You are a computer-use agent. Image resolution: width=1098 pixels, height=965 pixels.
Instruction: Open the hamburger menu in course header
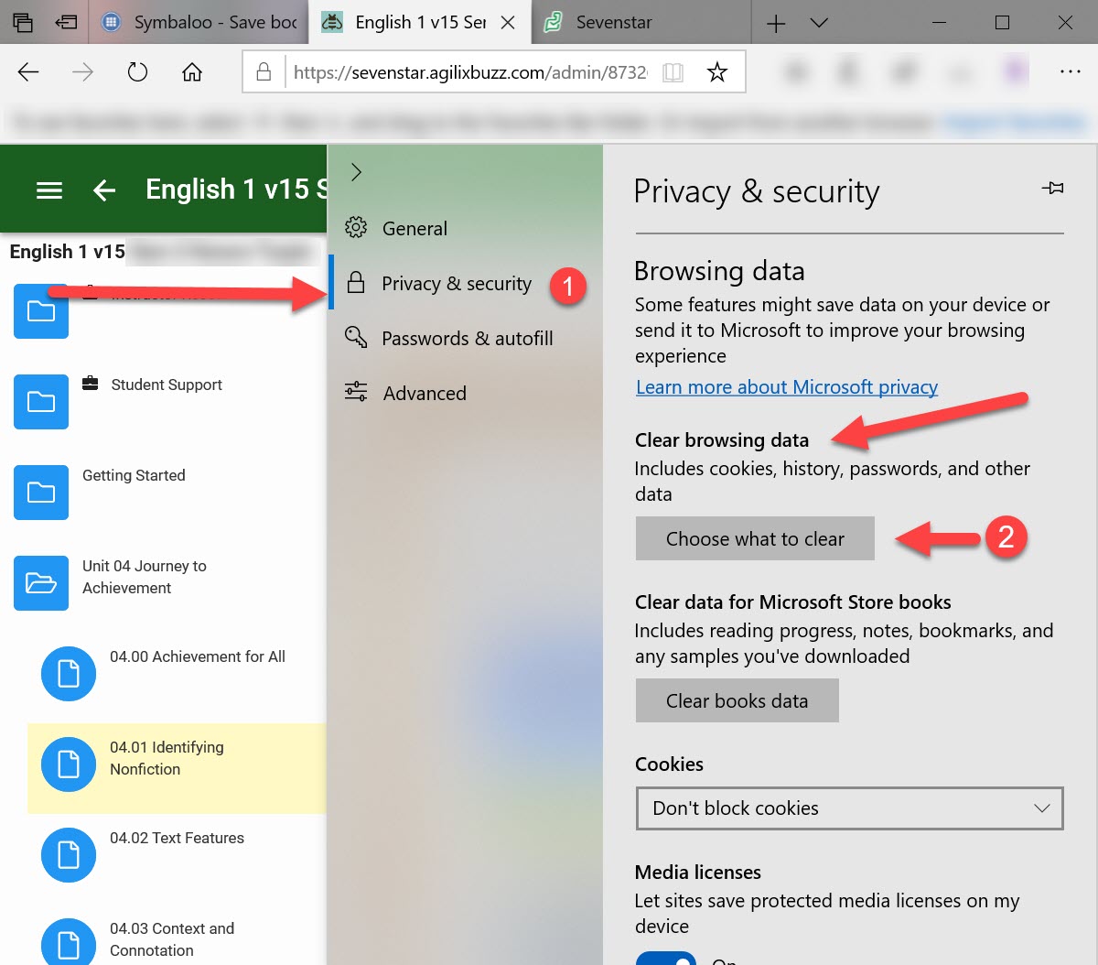point(49,190)
